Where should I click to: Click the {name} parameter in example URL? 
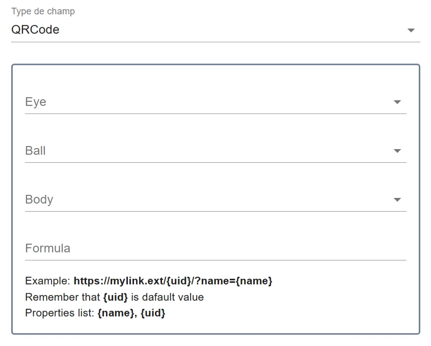[254, 281]
